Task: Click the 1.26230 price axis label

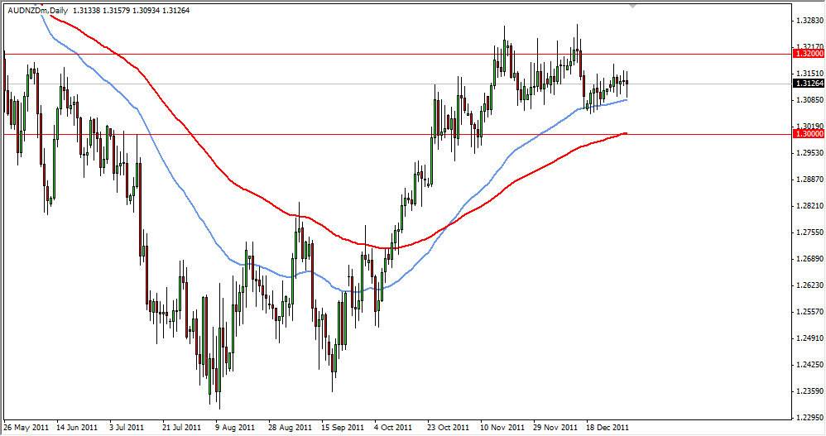Action: (807, 285)
